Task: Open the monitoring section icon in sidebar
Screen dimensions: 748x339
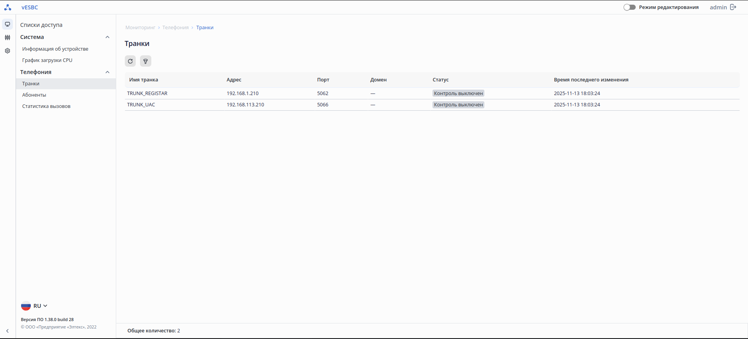Action: click(x=7, y=24)
